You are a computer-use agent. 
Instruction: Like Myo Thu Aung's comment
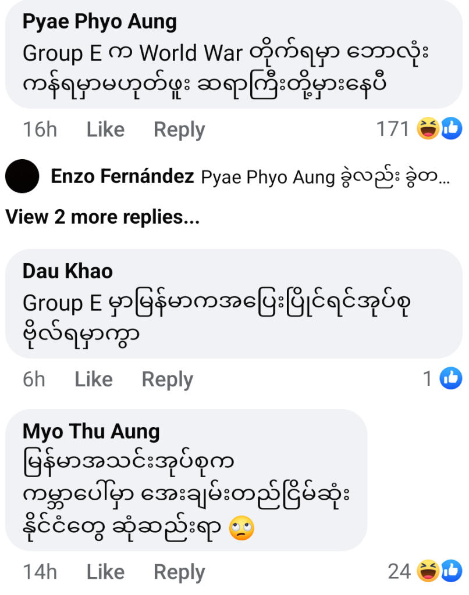pyautogui.click(x=105, y=572)
